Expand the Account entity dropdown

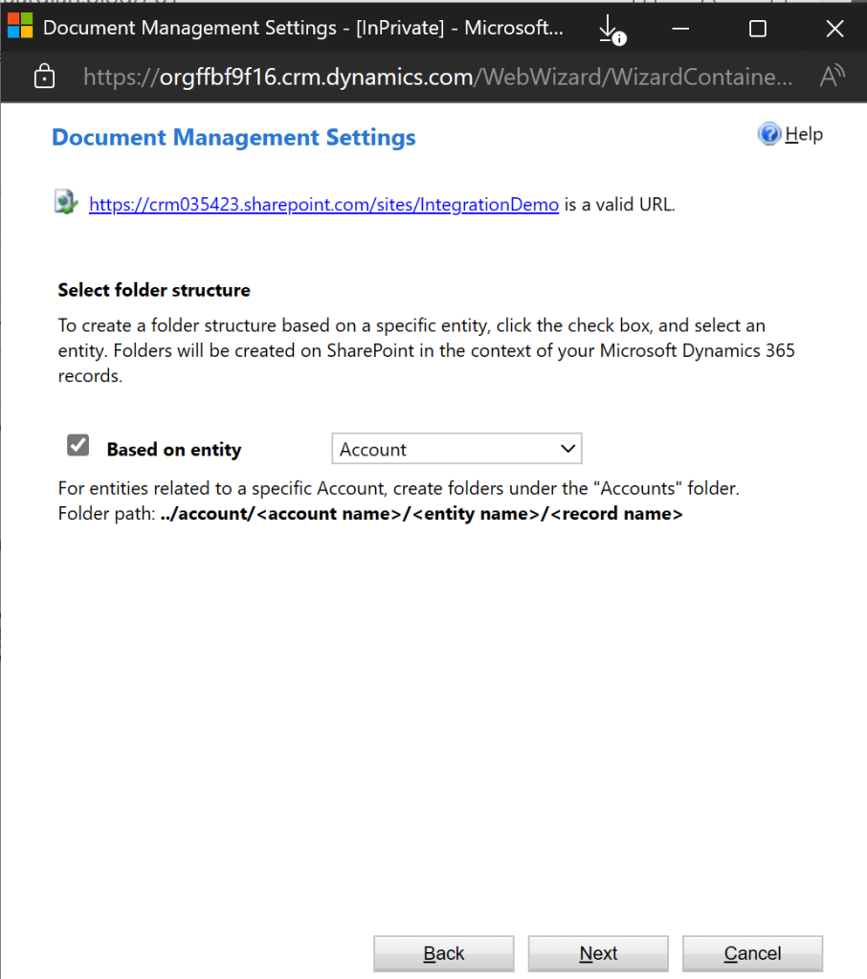[x=456, y=449]
